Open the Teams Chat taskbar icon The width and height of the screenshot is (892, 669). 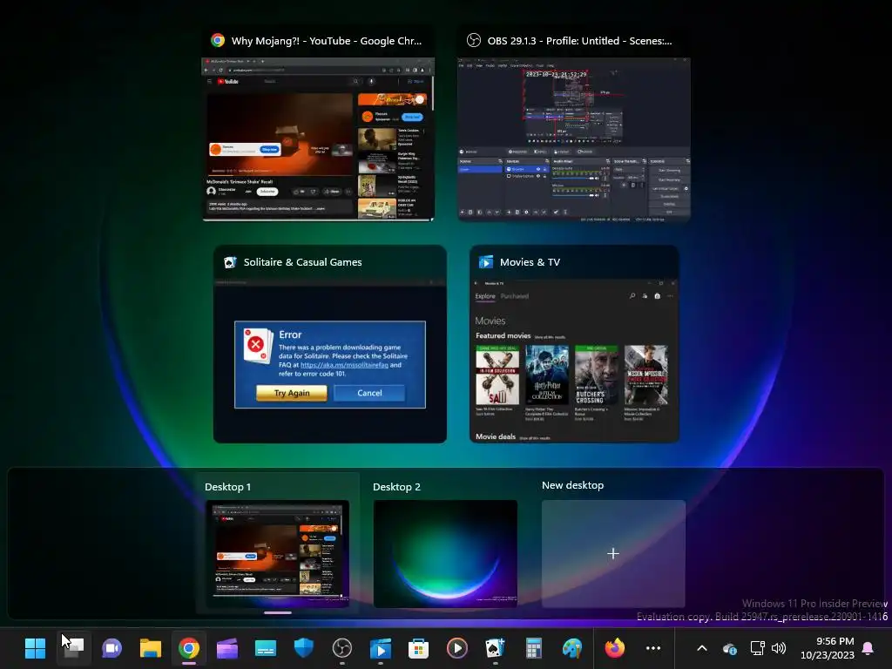pos(112,647)
